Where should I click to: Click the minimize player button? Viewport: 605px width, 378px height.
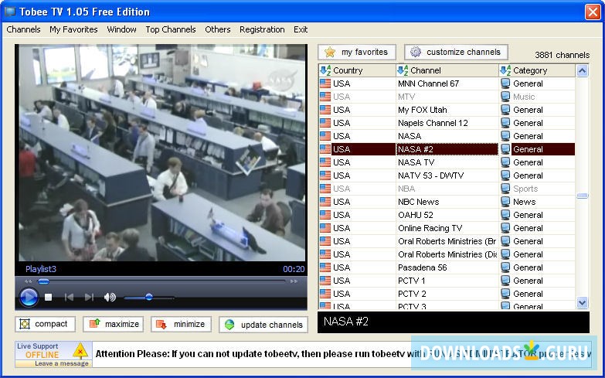[x=181, y=325]
